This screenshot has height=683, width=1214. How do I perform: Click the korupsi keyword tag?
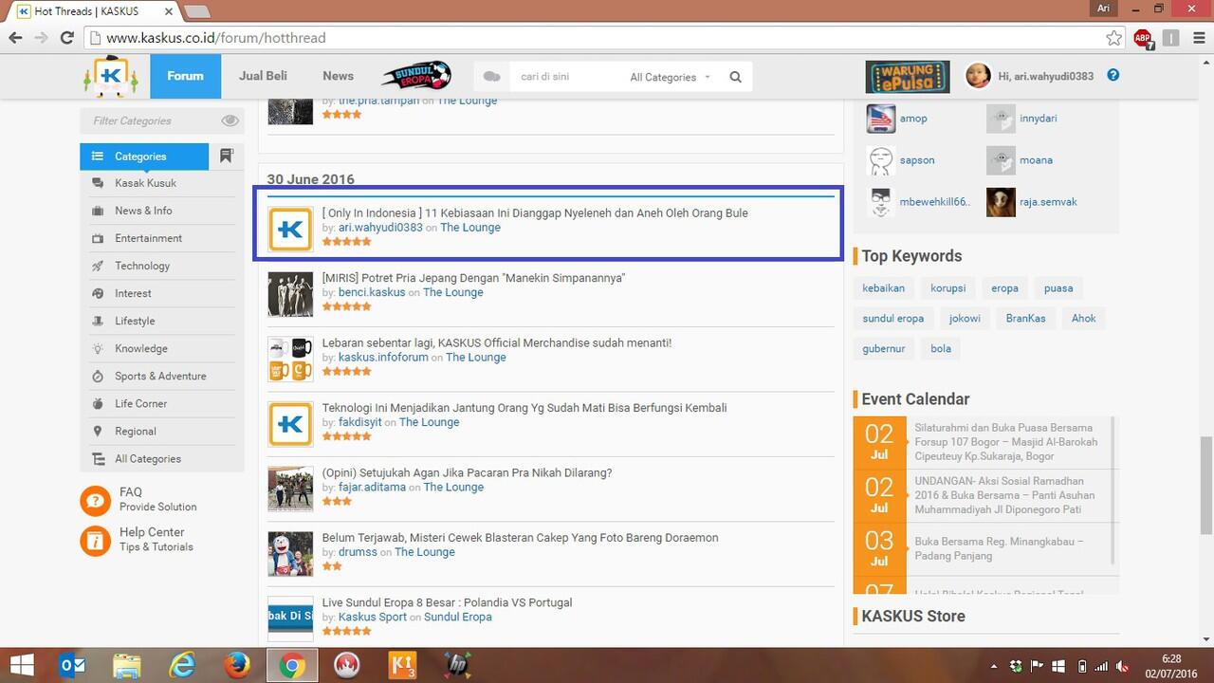point(947,288)
